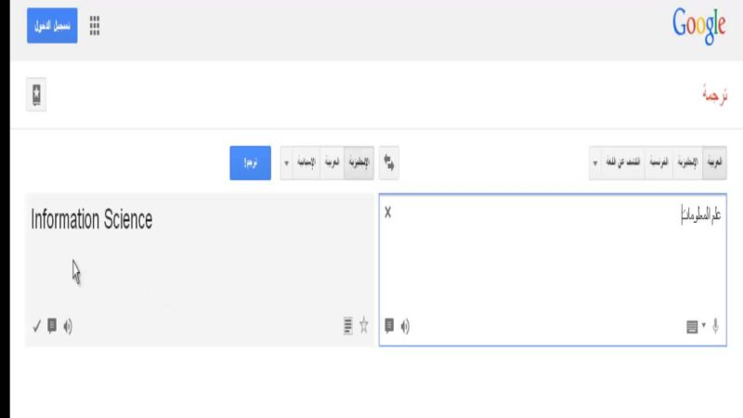Image resolution: width=743 pixels, height=418 pixels.
Task: Swap the source and target languages
Action: (x=388, y=163)
